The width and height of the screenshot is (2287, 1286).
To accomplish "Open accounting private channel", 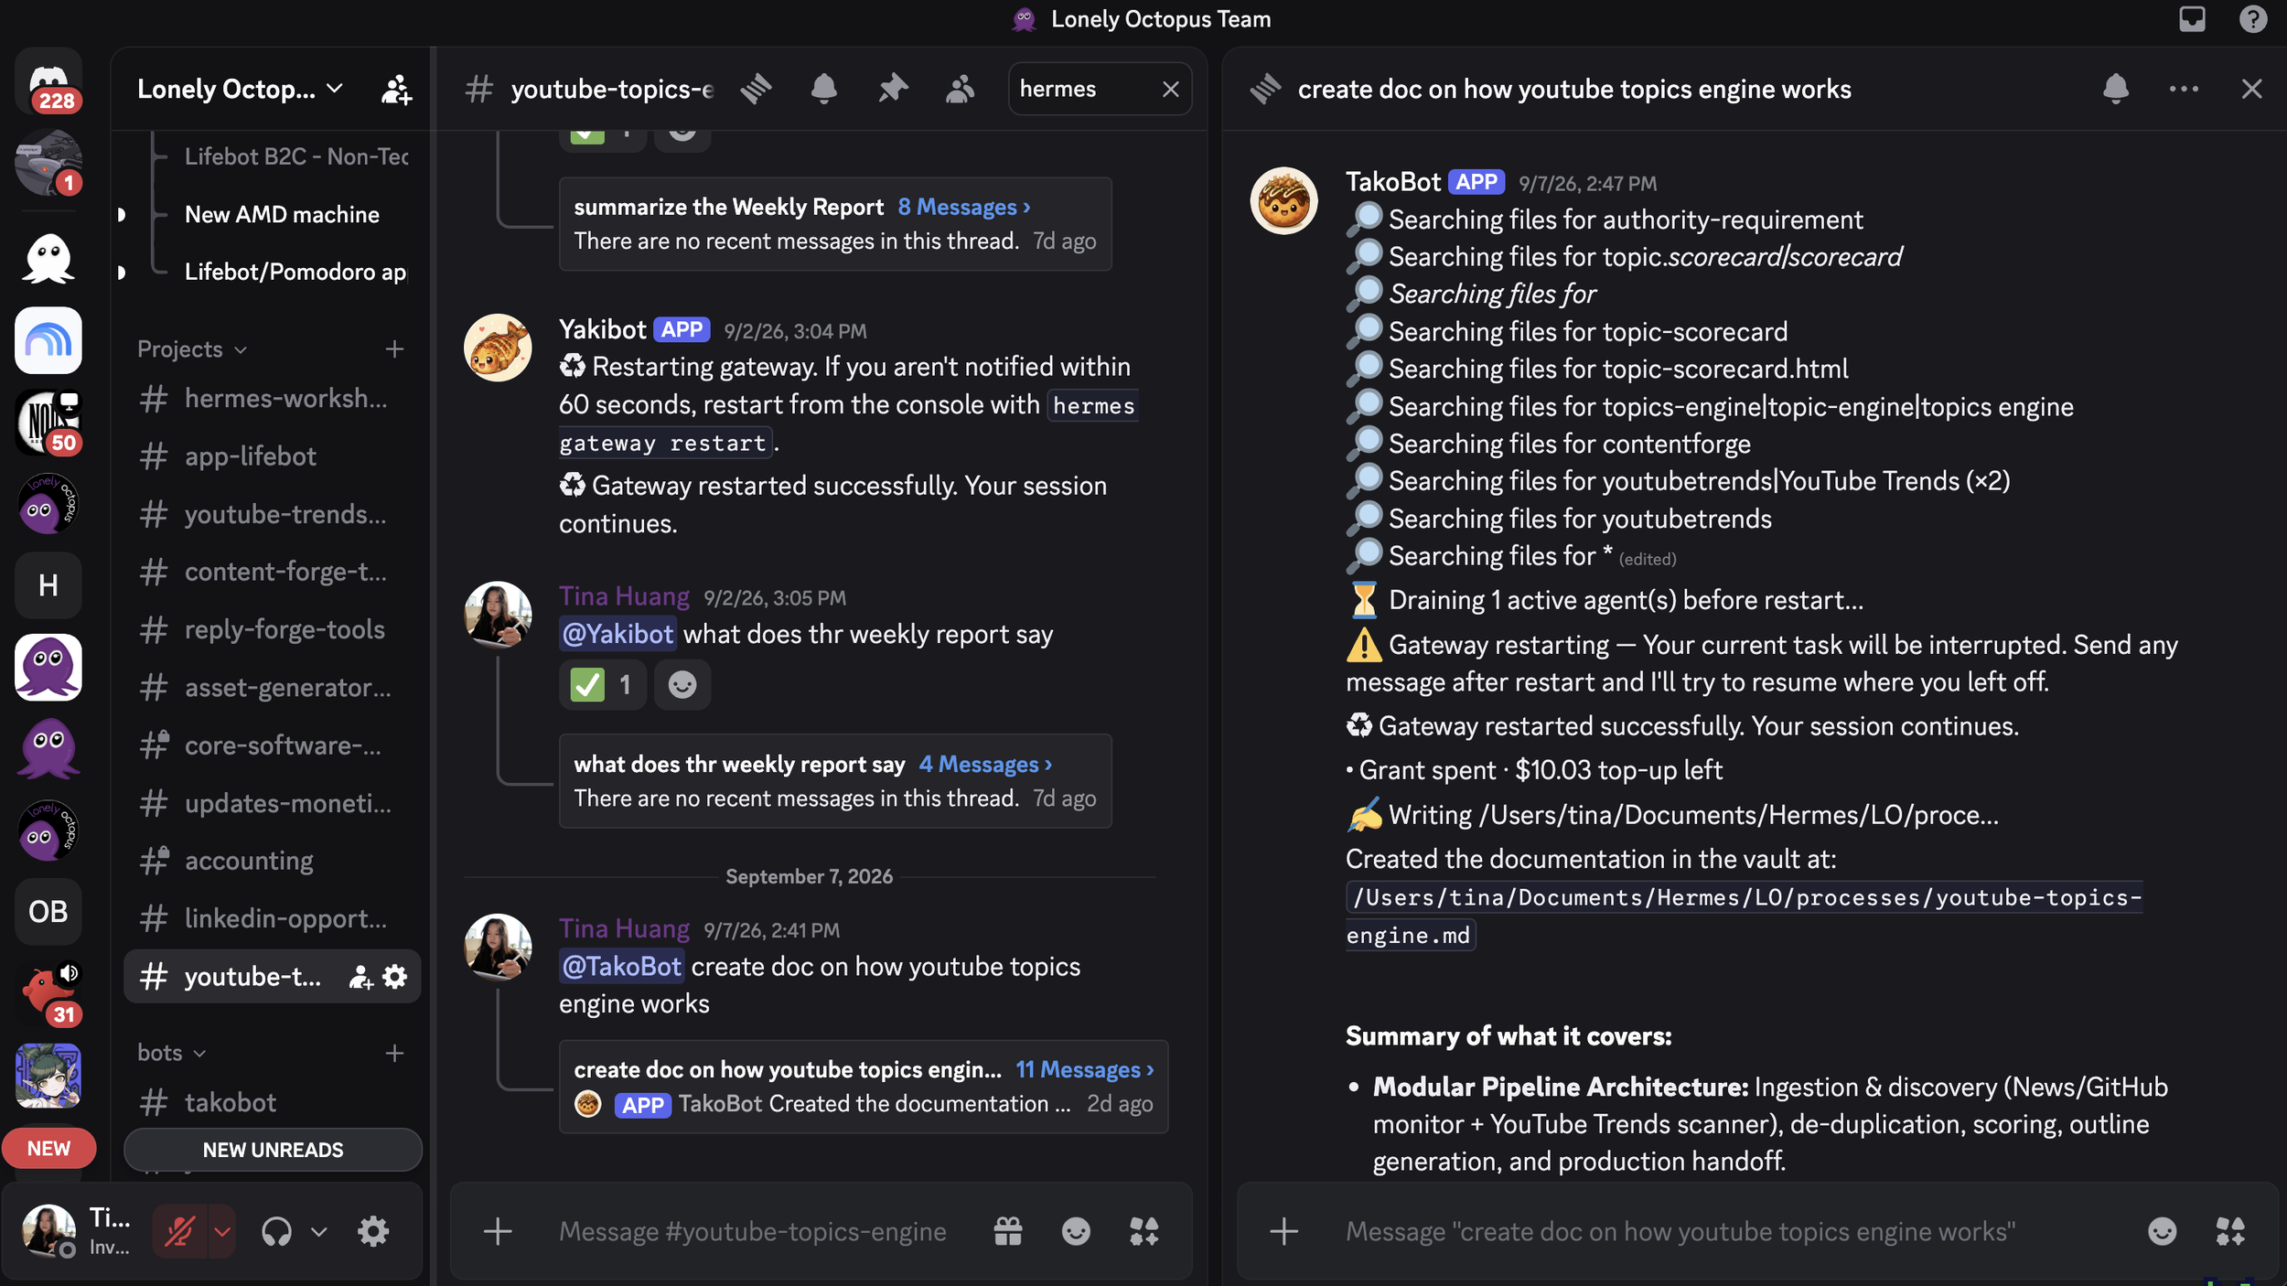I will point(272,861).
